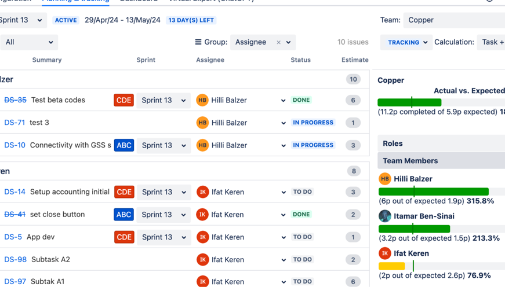Open issue DS-14 link
Image resolution: width=505 pixels, height=287 pixels.
pos(14,192)
